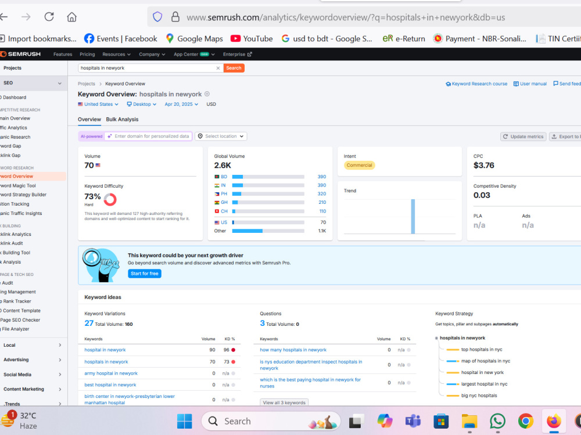Viewport: 581px width, 435px height.
Task: Click View all 3 keywords button
Action: [x=284, y=402]
